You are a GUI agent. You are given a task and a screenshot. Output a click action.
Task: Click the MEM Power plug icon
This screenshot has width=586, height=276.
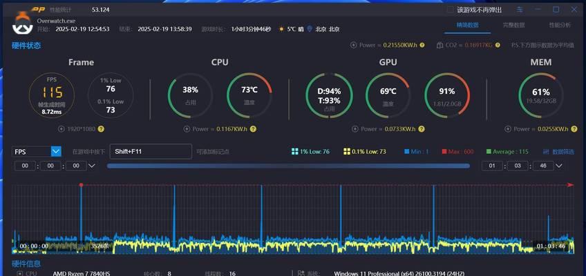coord(508,128)
